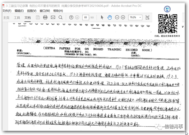This screenshot has height=135, width=189.
Task: Switch to the 工具 tab
Action: [x=17, y=18]
